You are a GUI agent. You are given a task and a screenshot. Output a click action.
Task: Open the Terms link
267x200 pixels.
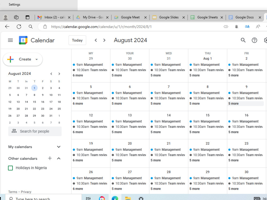[x=13, y=192]
